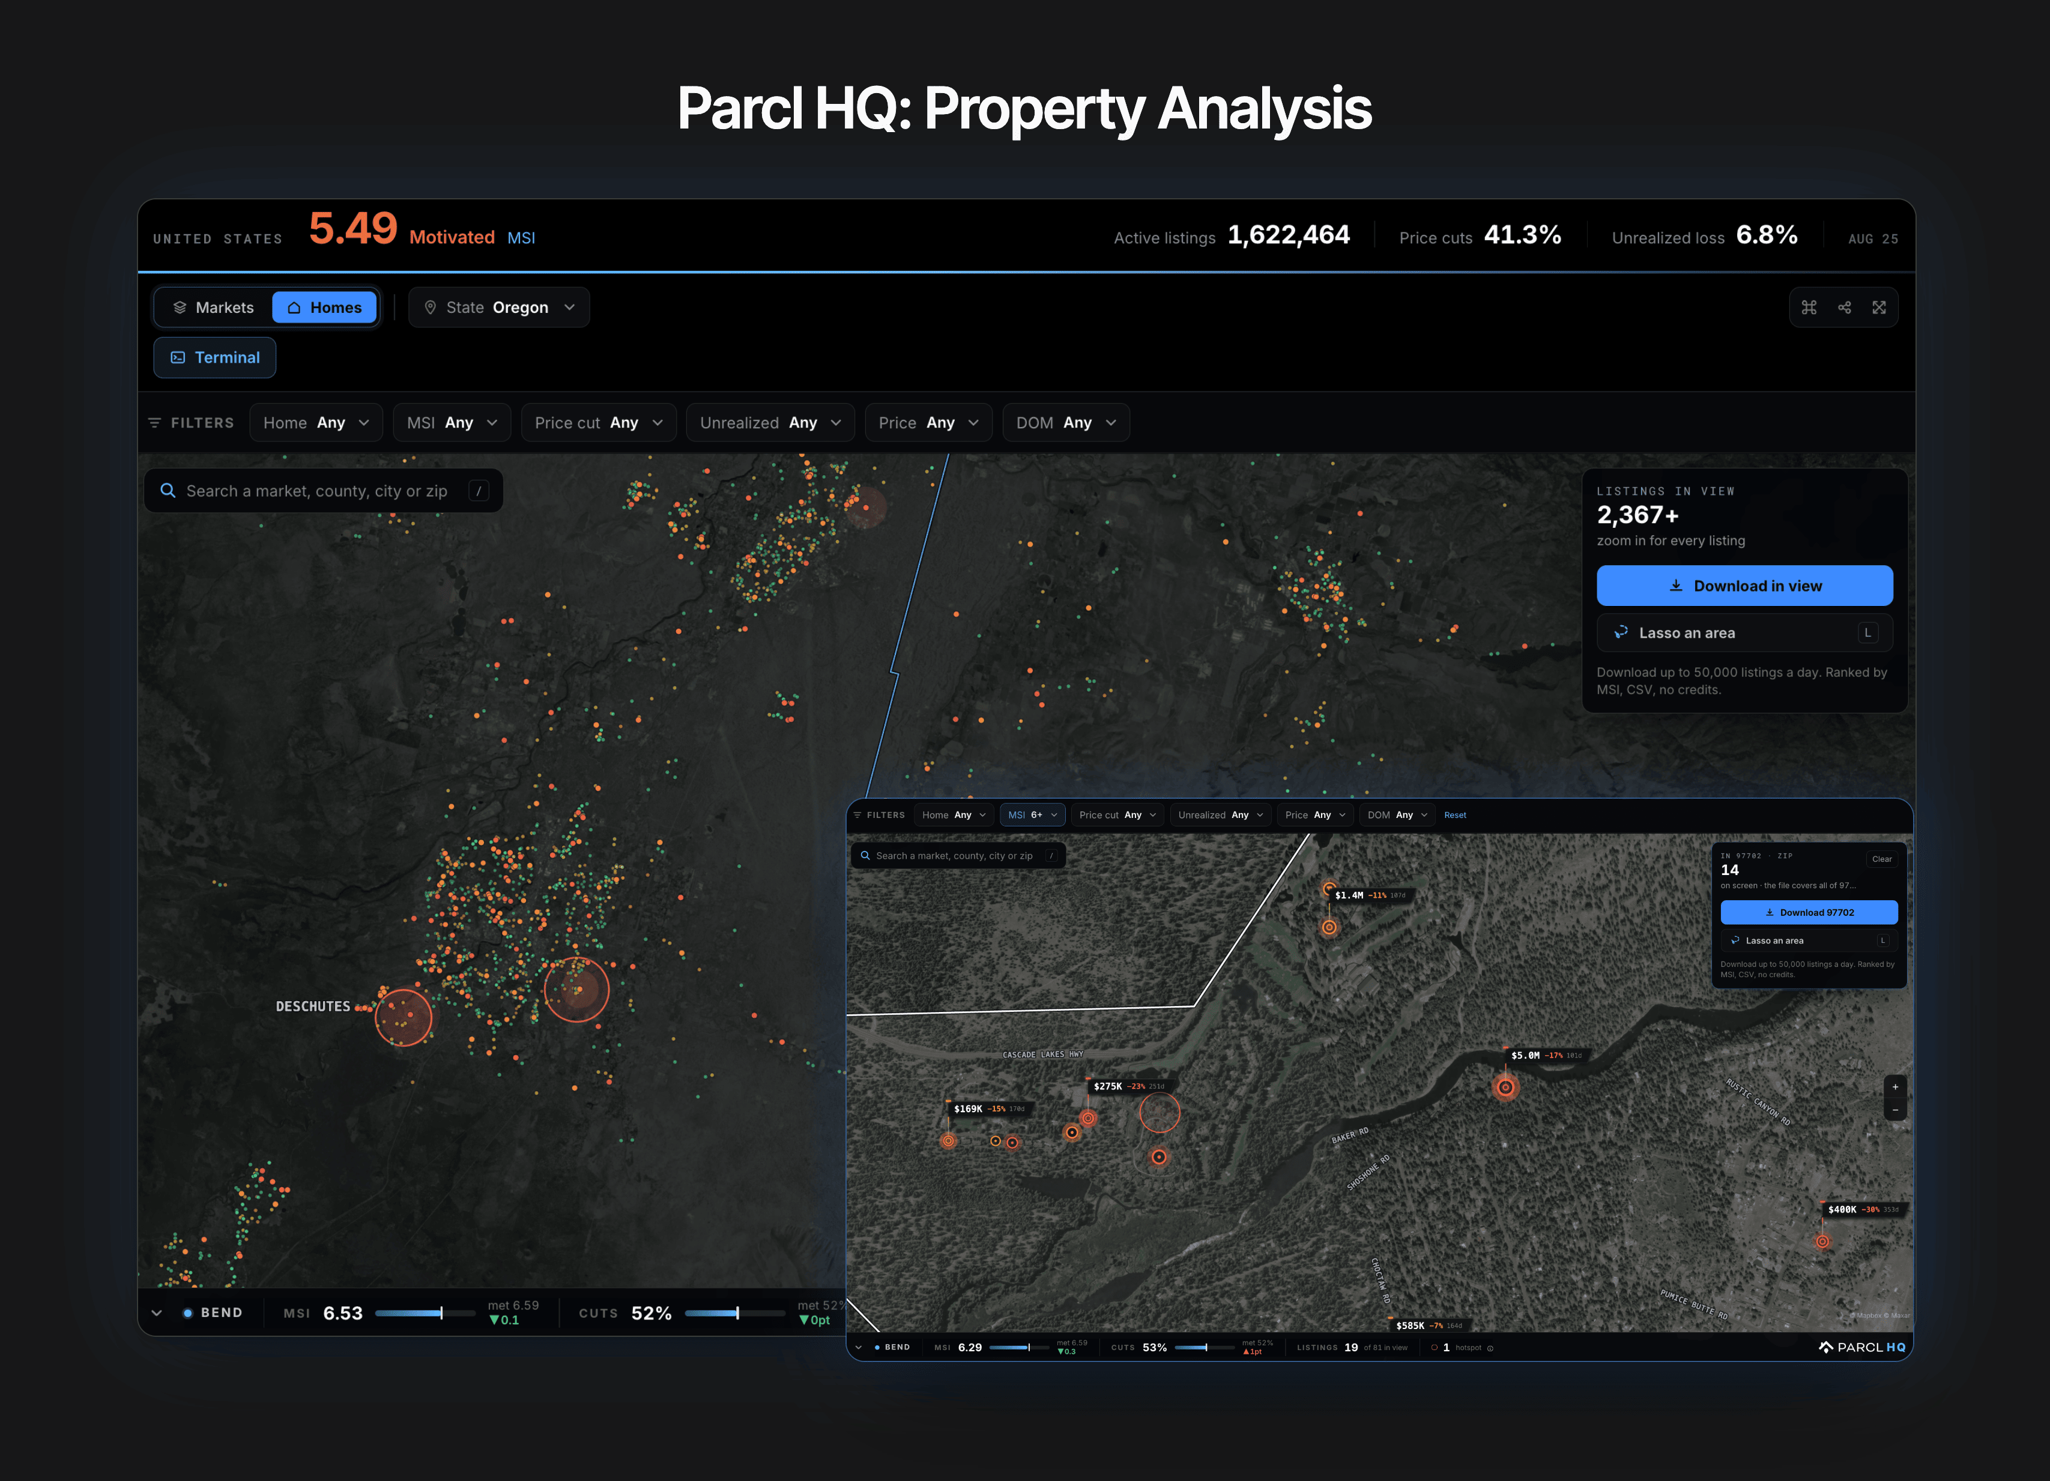Click the hotspot info icon in inset status bar
Image resolution: width=2050 pixels, height=1481 pixels.
(1490, 1348)
